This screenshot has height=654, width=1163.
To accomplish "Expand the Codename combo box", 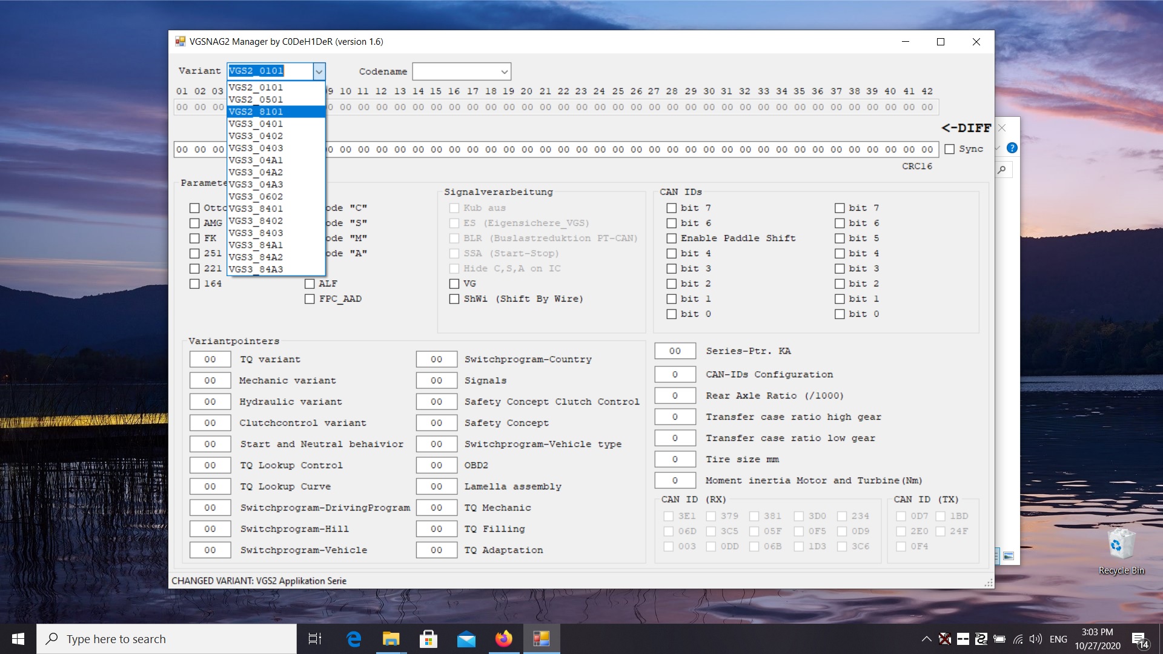I will pos(503,71).
